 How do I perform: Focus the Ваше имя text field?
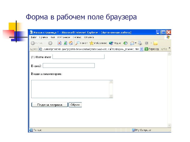[79, 57]
